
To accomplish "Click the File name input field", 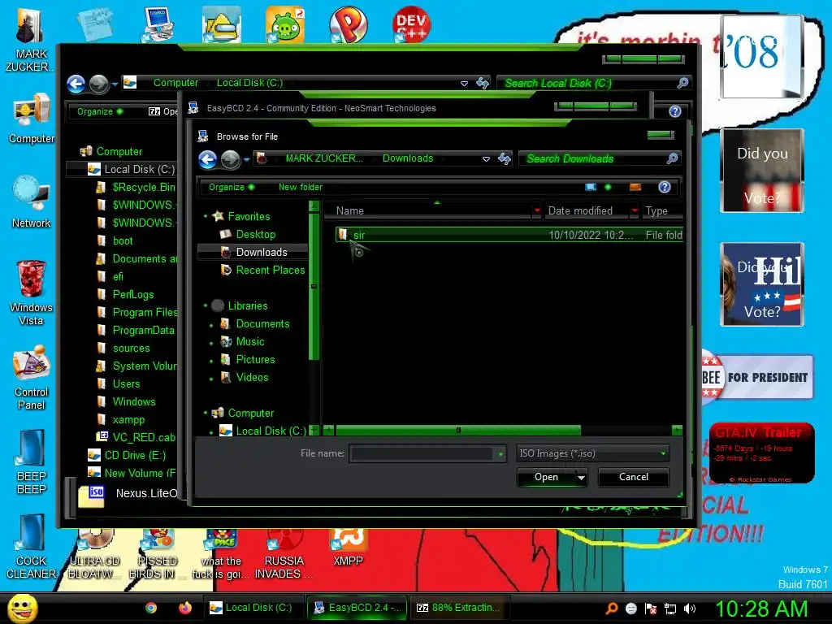I will 422,454.
